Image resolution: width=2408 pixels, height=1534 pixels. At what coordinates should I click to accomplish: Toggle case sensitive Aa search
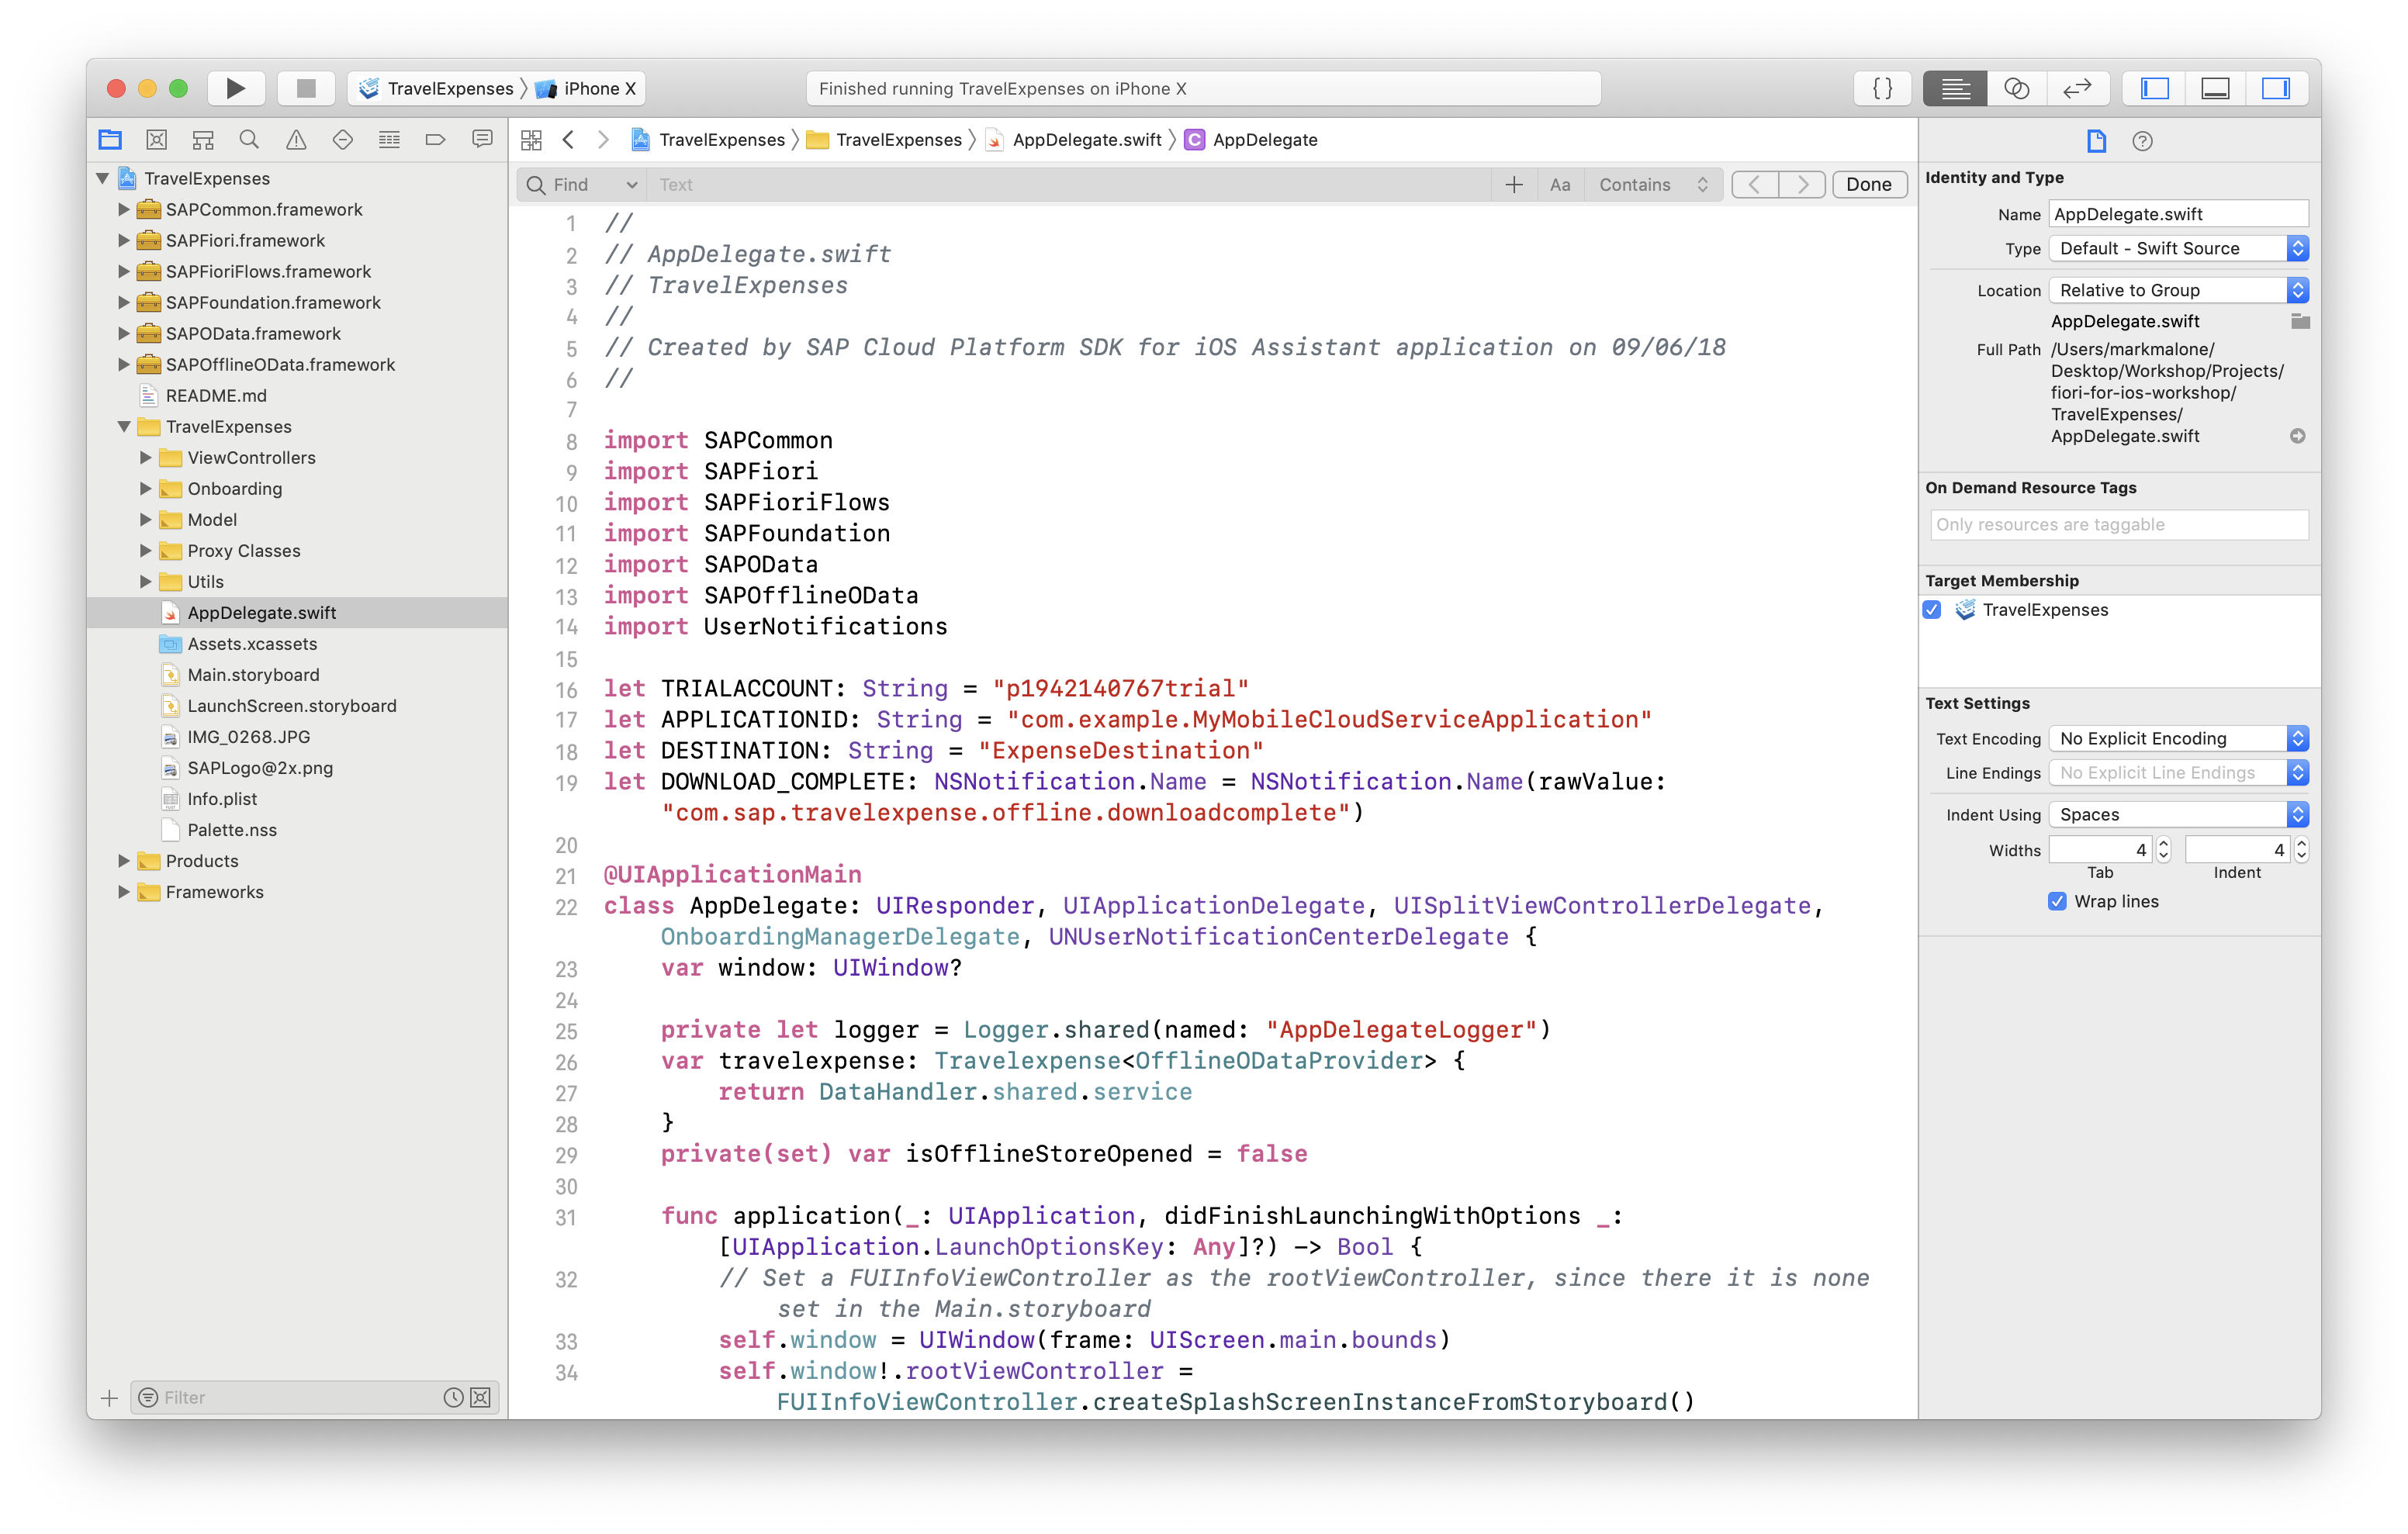pyautogui.click(x=1560, y=185)
